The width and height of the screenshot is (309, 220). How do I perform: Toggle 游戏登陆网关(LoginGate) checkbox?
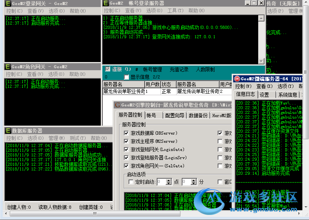126,149
